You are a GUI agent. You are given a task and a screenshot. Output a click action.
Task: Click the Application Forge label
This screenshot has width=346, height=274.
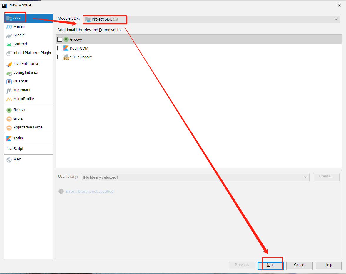pyautogui.click(x=28, y=127)
